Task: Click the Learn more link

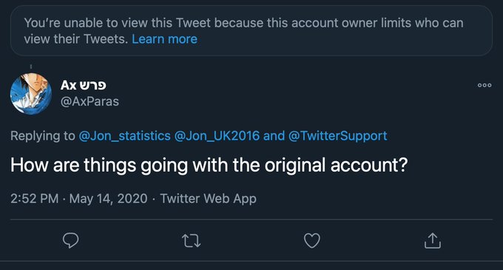Action: [x=164, y=39]
